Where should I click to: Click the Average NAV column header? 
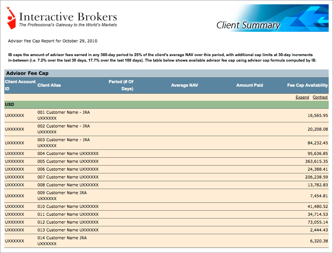click(x=184, y=85)
